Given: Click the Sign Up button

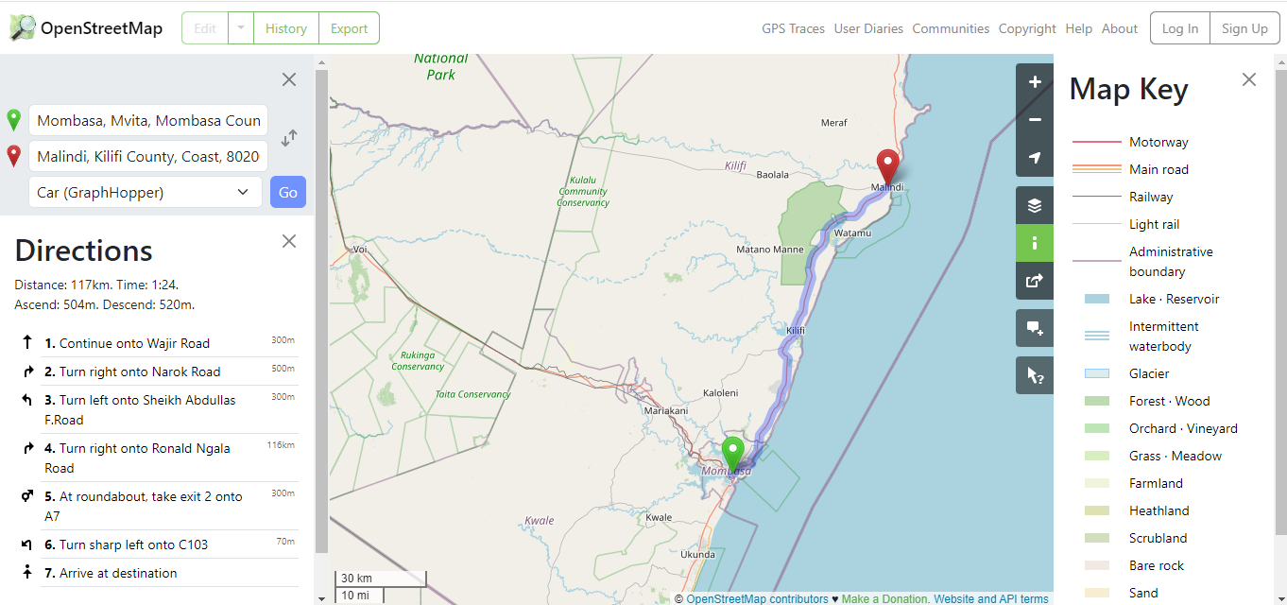Looking at the screenshot, I should point(1244,28).
